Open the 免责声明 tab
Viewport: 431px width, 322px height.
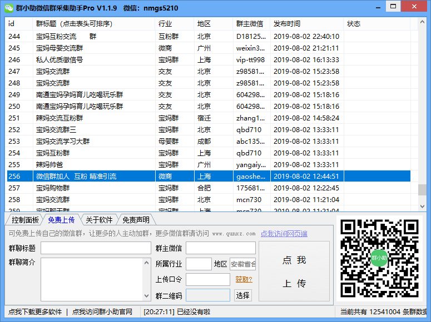tap(136, 220)
